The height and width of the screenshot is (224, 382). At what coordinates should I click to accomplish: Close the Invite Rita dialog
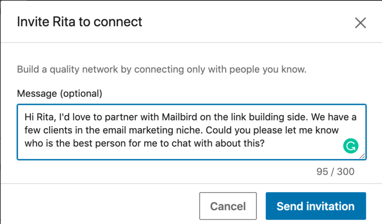coord(360,22)
